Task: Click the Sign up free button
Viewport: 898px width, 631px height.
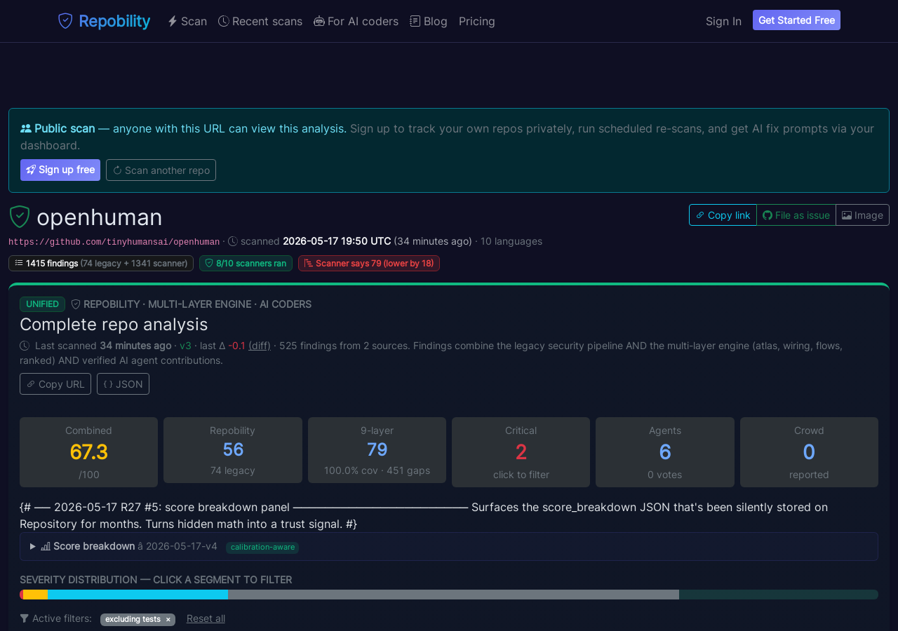Action: [x=60, y=170]
